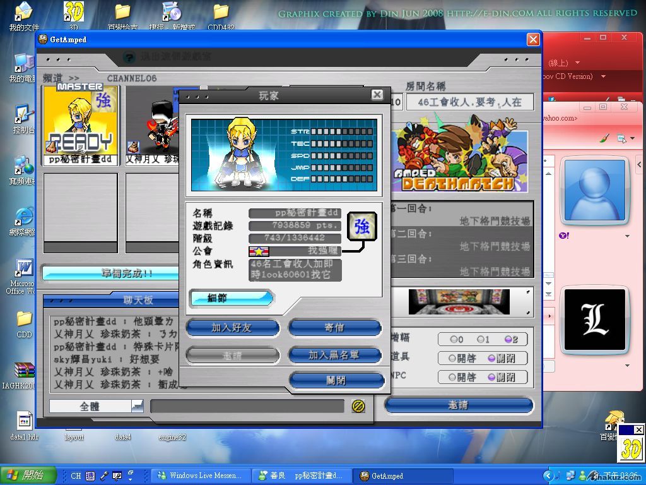
Task: Expand the dropdown arrow next to the Yahoo icon
Action: (x=628, y=236)
